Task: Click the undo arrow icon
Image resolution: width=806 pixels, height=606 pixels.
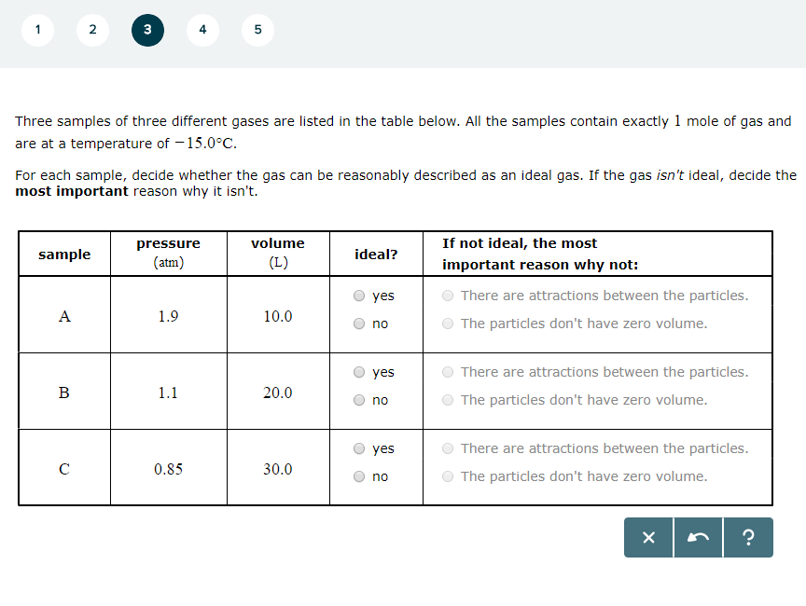Action: tap(699, 538)
